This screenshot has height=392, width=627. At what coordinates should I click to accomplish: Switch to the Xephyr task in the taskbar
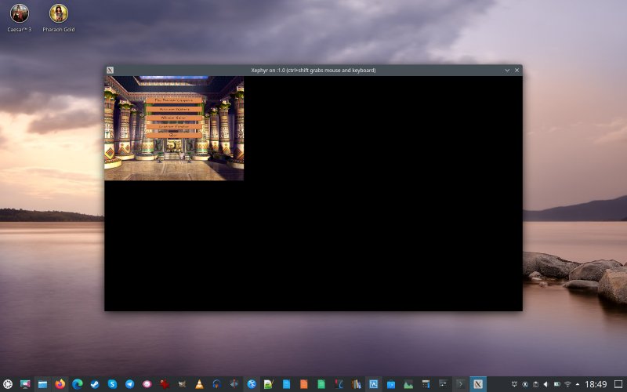[478, 384]
